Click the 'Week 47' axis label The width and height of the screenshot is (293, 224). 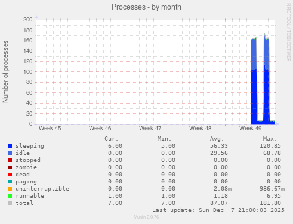[150, 128]
